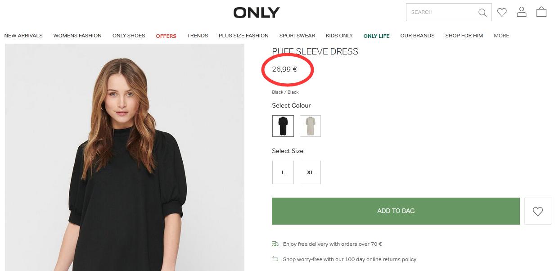Choose the beige dress colour swatch

point(310,126)
